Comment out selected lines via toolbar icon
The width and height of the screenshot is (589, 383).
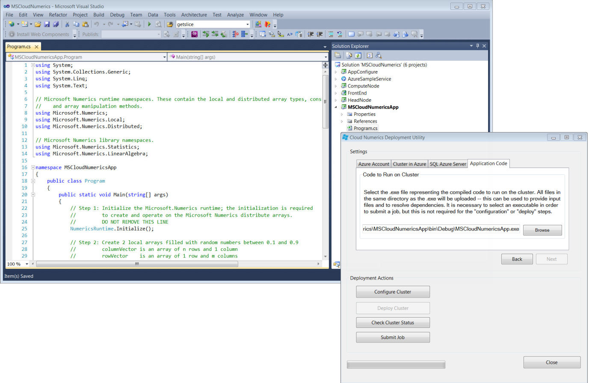point(331,34)
